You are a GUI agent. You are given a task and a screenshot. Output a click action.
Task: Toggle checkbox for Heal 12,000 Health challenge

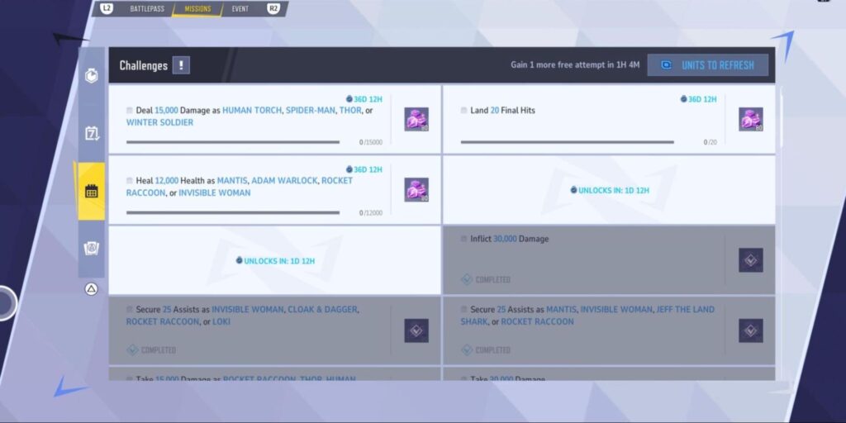pos(130,181)
